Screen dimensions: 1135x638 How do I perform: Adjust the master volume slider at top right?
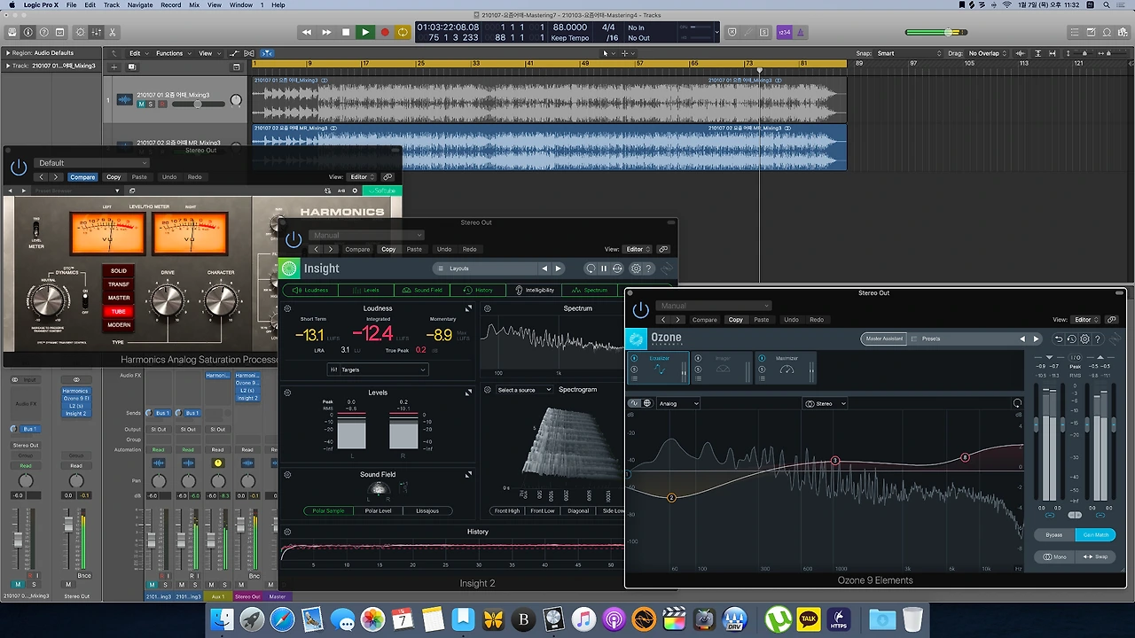pyautogui.click(x=949, y=32)
